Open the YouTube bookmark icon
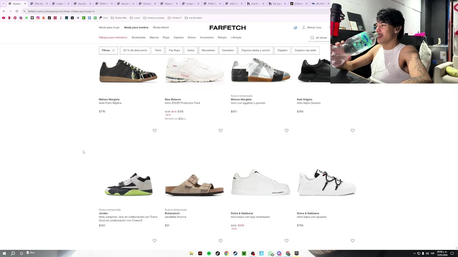Image resolution: width=458 pixels, height=257 pixels. (x=4, y=18)
